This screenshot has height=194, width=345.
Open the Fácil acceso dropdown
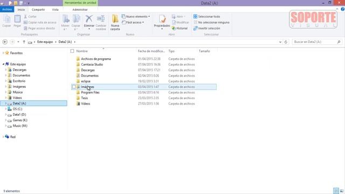(x=133, y=23)
